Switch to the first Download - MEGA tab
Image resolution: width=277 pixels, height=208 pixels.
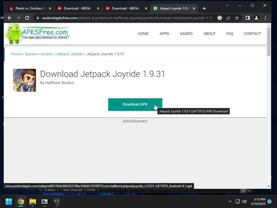tap(77, 8)
